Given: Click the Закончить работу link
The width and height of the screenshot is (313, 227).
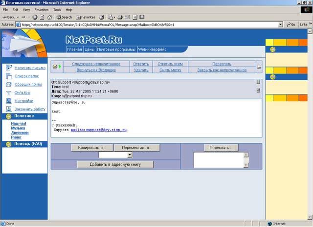Looking at the screenshot, I should click(x=30, y=109).
